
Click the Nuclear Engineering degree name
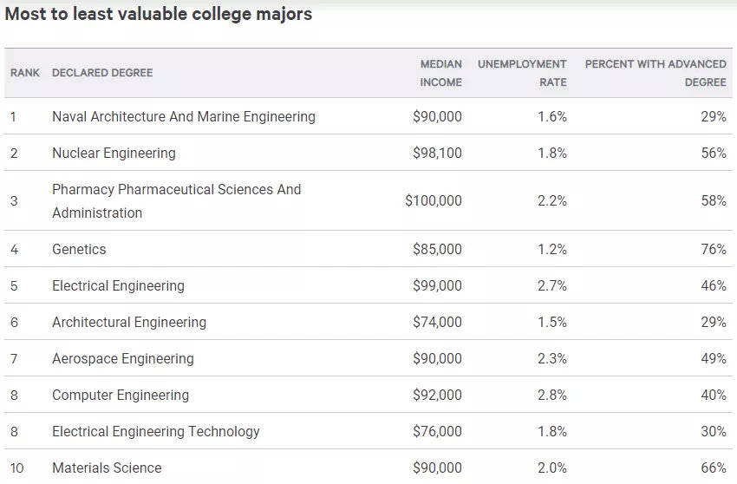click(x=114, y=153)
